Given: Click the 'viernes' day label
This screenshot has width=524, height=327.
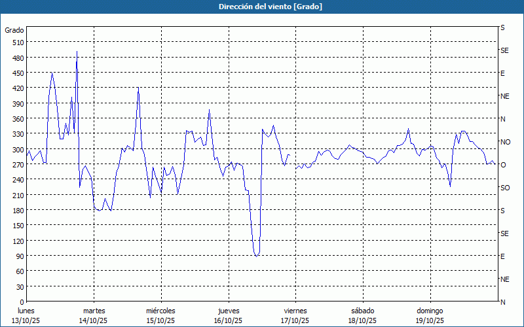Looking at the screenshot, I should click(295, 311).
